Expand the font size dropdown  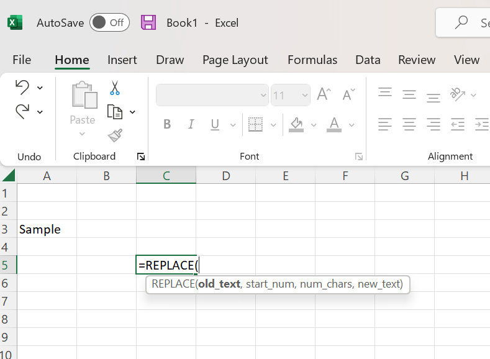click(305, 96)
